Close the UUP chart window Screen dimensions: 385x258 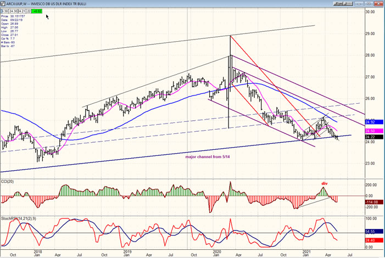378,4
